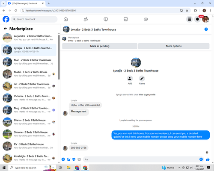Open the Friends tab
The image size is (214, 171).
(x=86, y=19)
